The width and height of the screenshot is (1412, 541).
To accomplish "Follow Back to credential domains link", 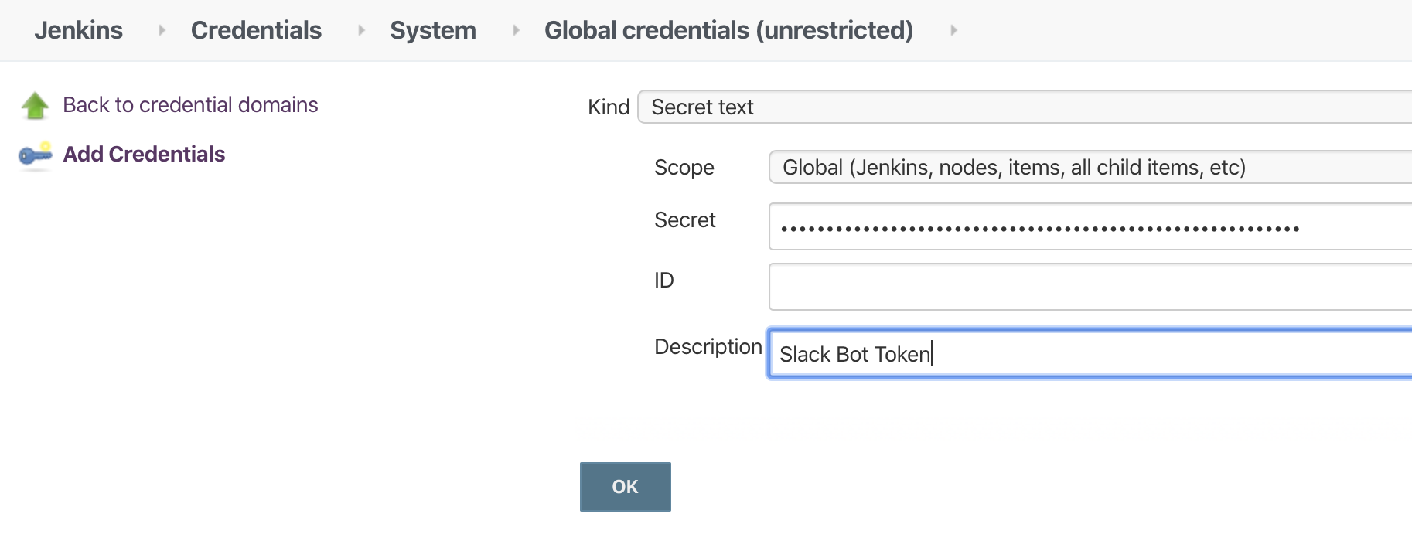I will [x=190, y=105].
